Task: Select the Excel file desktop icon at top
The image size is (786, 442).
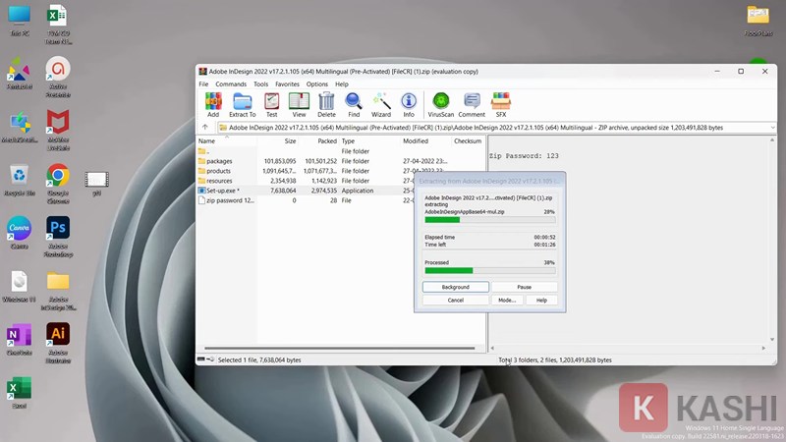Action: (x=58, y=24)
